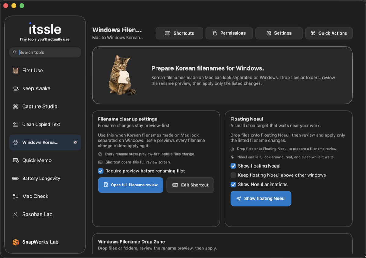The height and width of the screenshot is (258, 366).
Task: Click the First Use cat icon
Action: [x=16, y=71]
